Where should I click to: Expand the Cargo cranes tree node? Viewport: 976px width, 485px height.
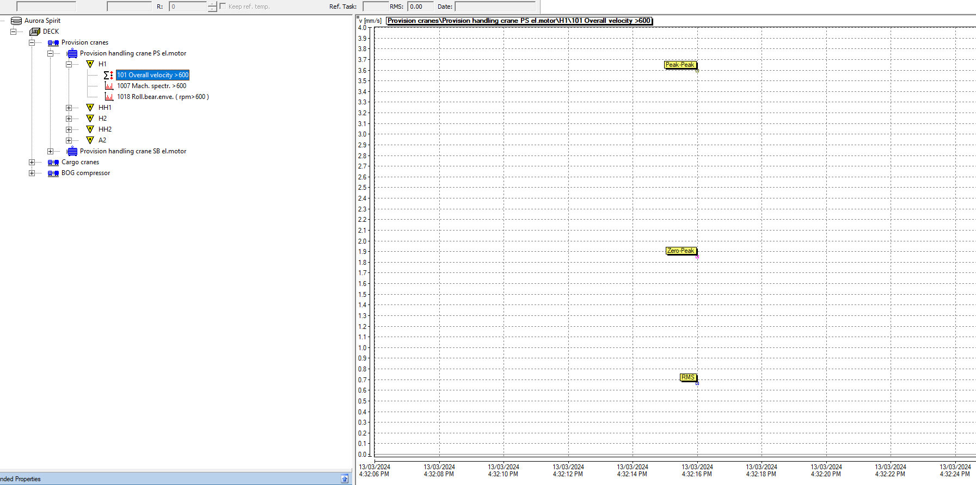coord(32,162)
